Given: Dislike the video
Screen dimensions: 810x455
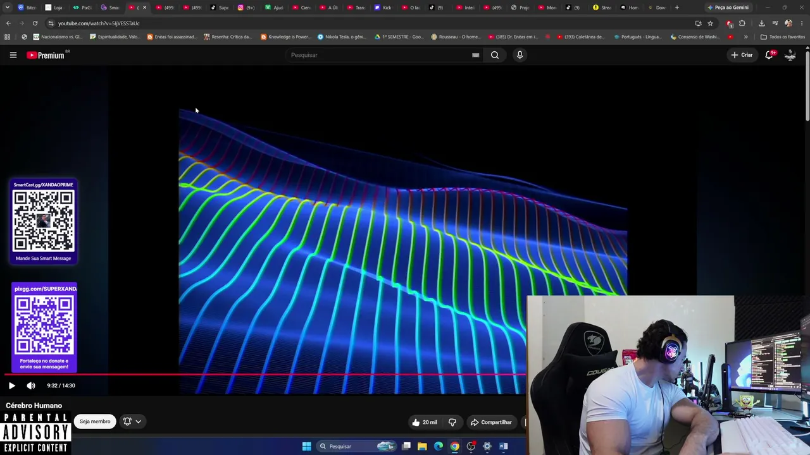Looking at the screenshot, I should pyautogui.click(x=452, y=422).
